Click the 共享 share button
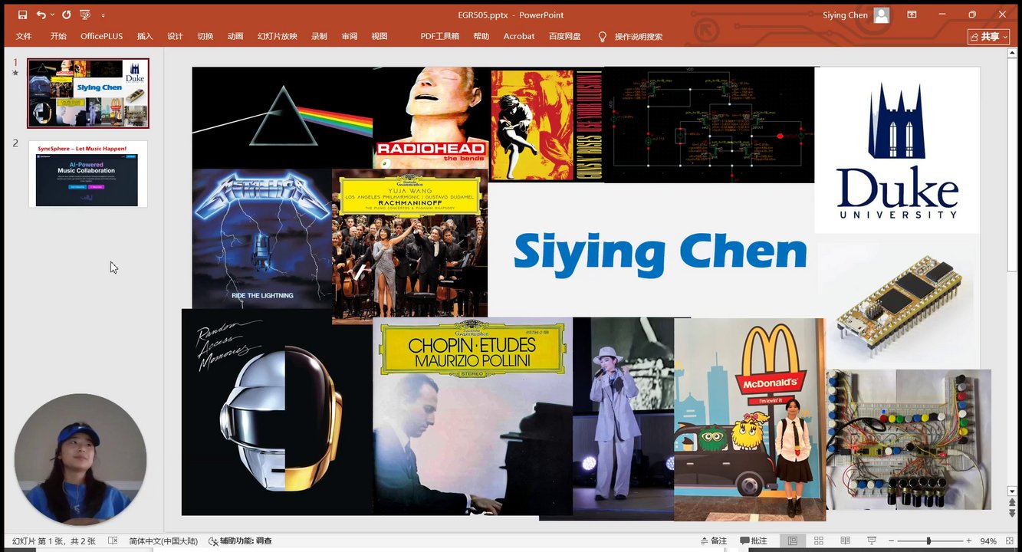 click(x=989, y=36)
